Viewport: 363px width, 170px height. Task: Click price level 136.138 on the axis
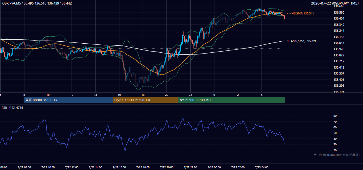[339, 37]
